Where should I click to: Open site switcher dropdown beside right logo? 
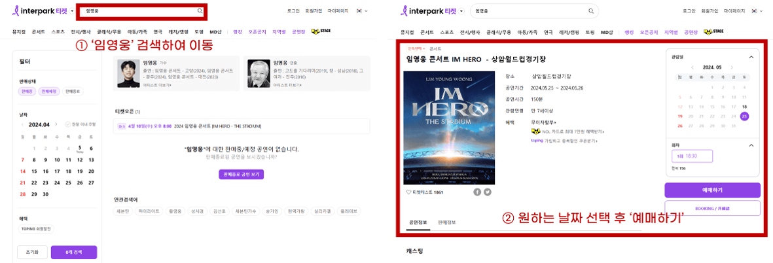[461, 11]
